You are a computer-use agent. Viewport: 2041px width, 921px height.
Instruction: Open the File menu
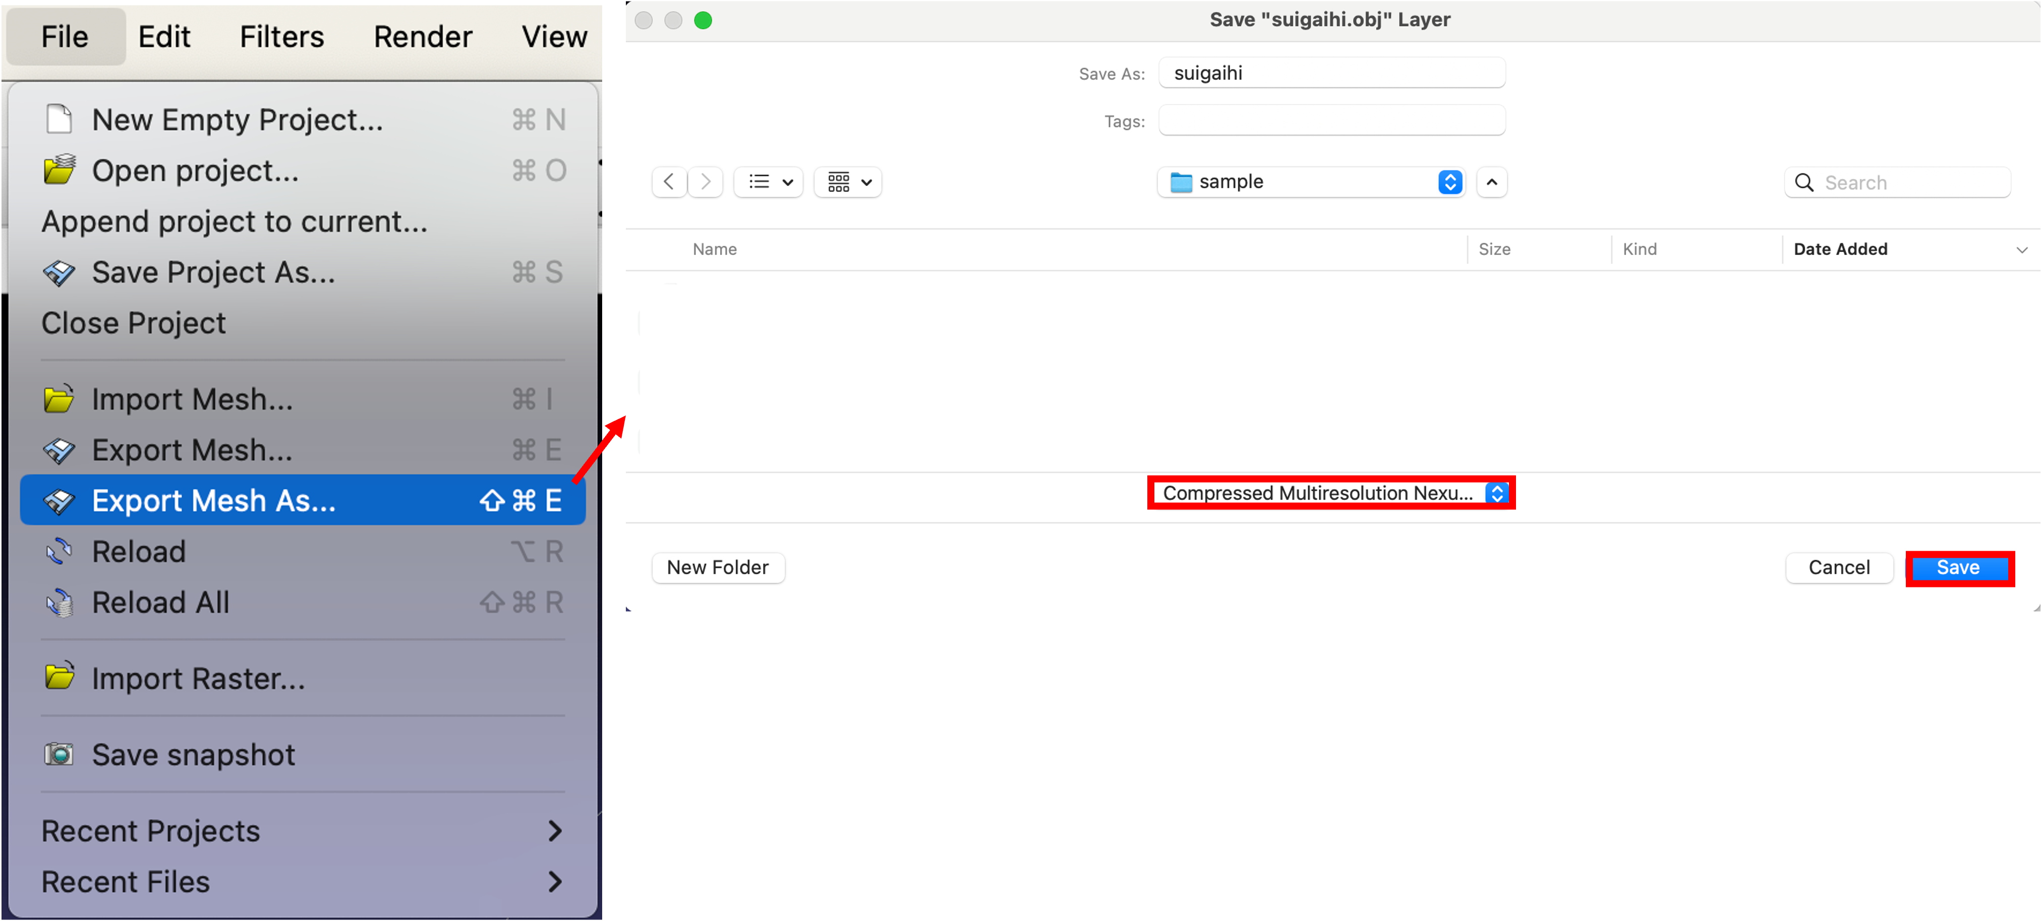(65, 36)
